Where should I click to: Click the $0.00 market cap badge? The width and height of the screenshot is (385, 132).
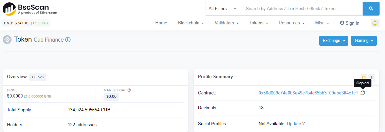click(x=111, y=96)
